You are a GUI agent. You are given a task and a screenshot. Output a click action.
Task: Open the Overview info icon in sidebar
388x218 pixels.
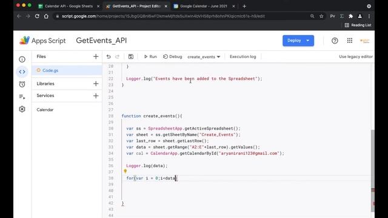pyautogui.click(x=22, y=59)
